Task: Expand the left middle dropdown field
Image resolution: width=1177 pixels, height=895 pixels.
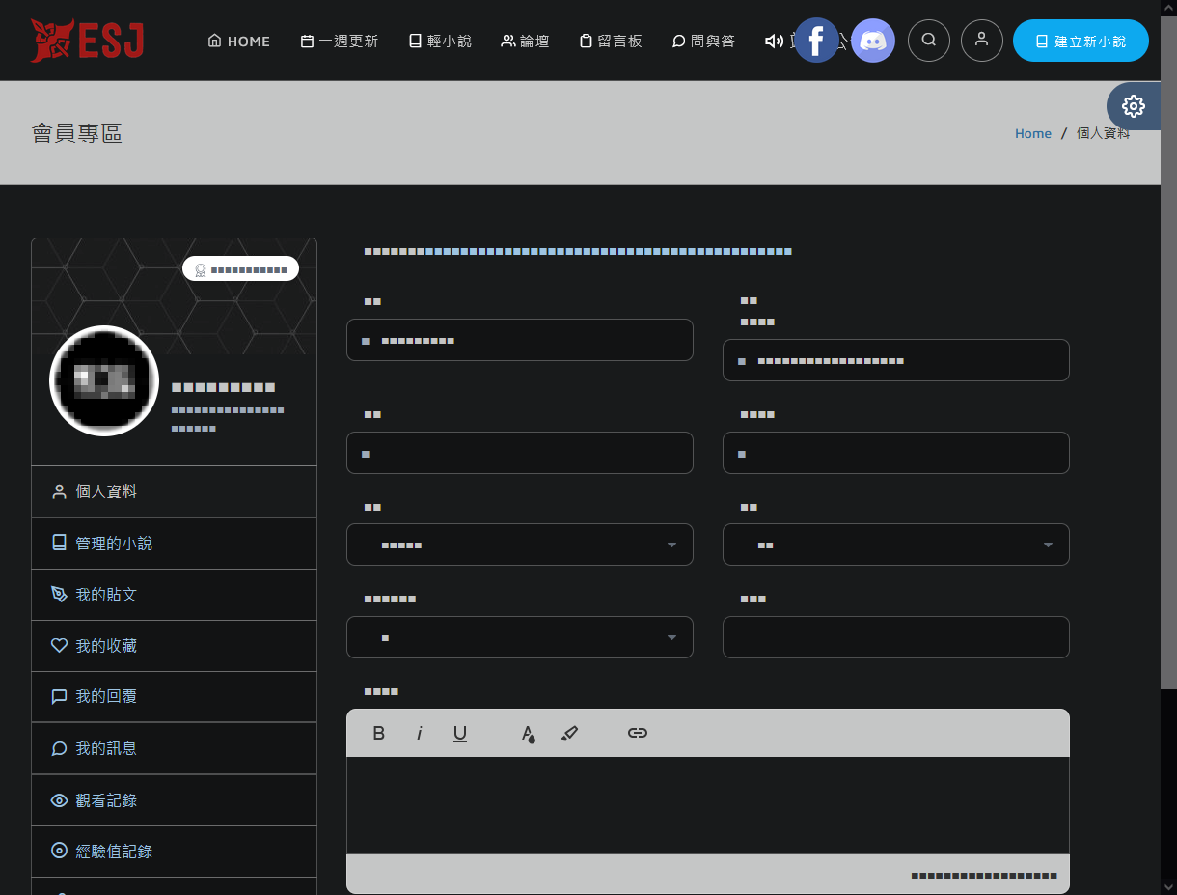Action: (x=519, y=545)
